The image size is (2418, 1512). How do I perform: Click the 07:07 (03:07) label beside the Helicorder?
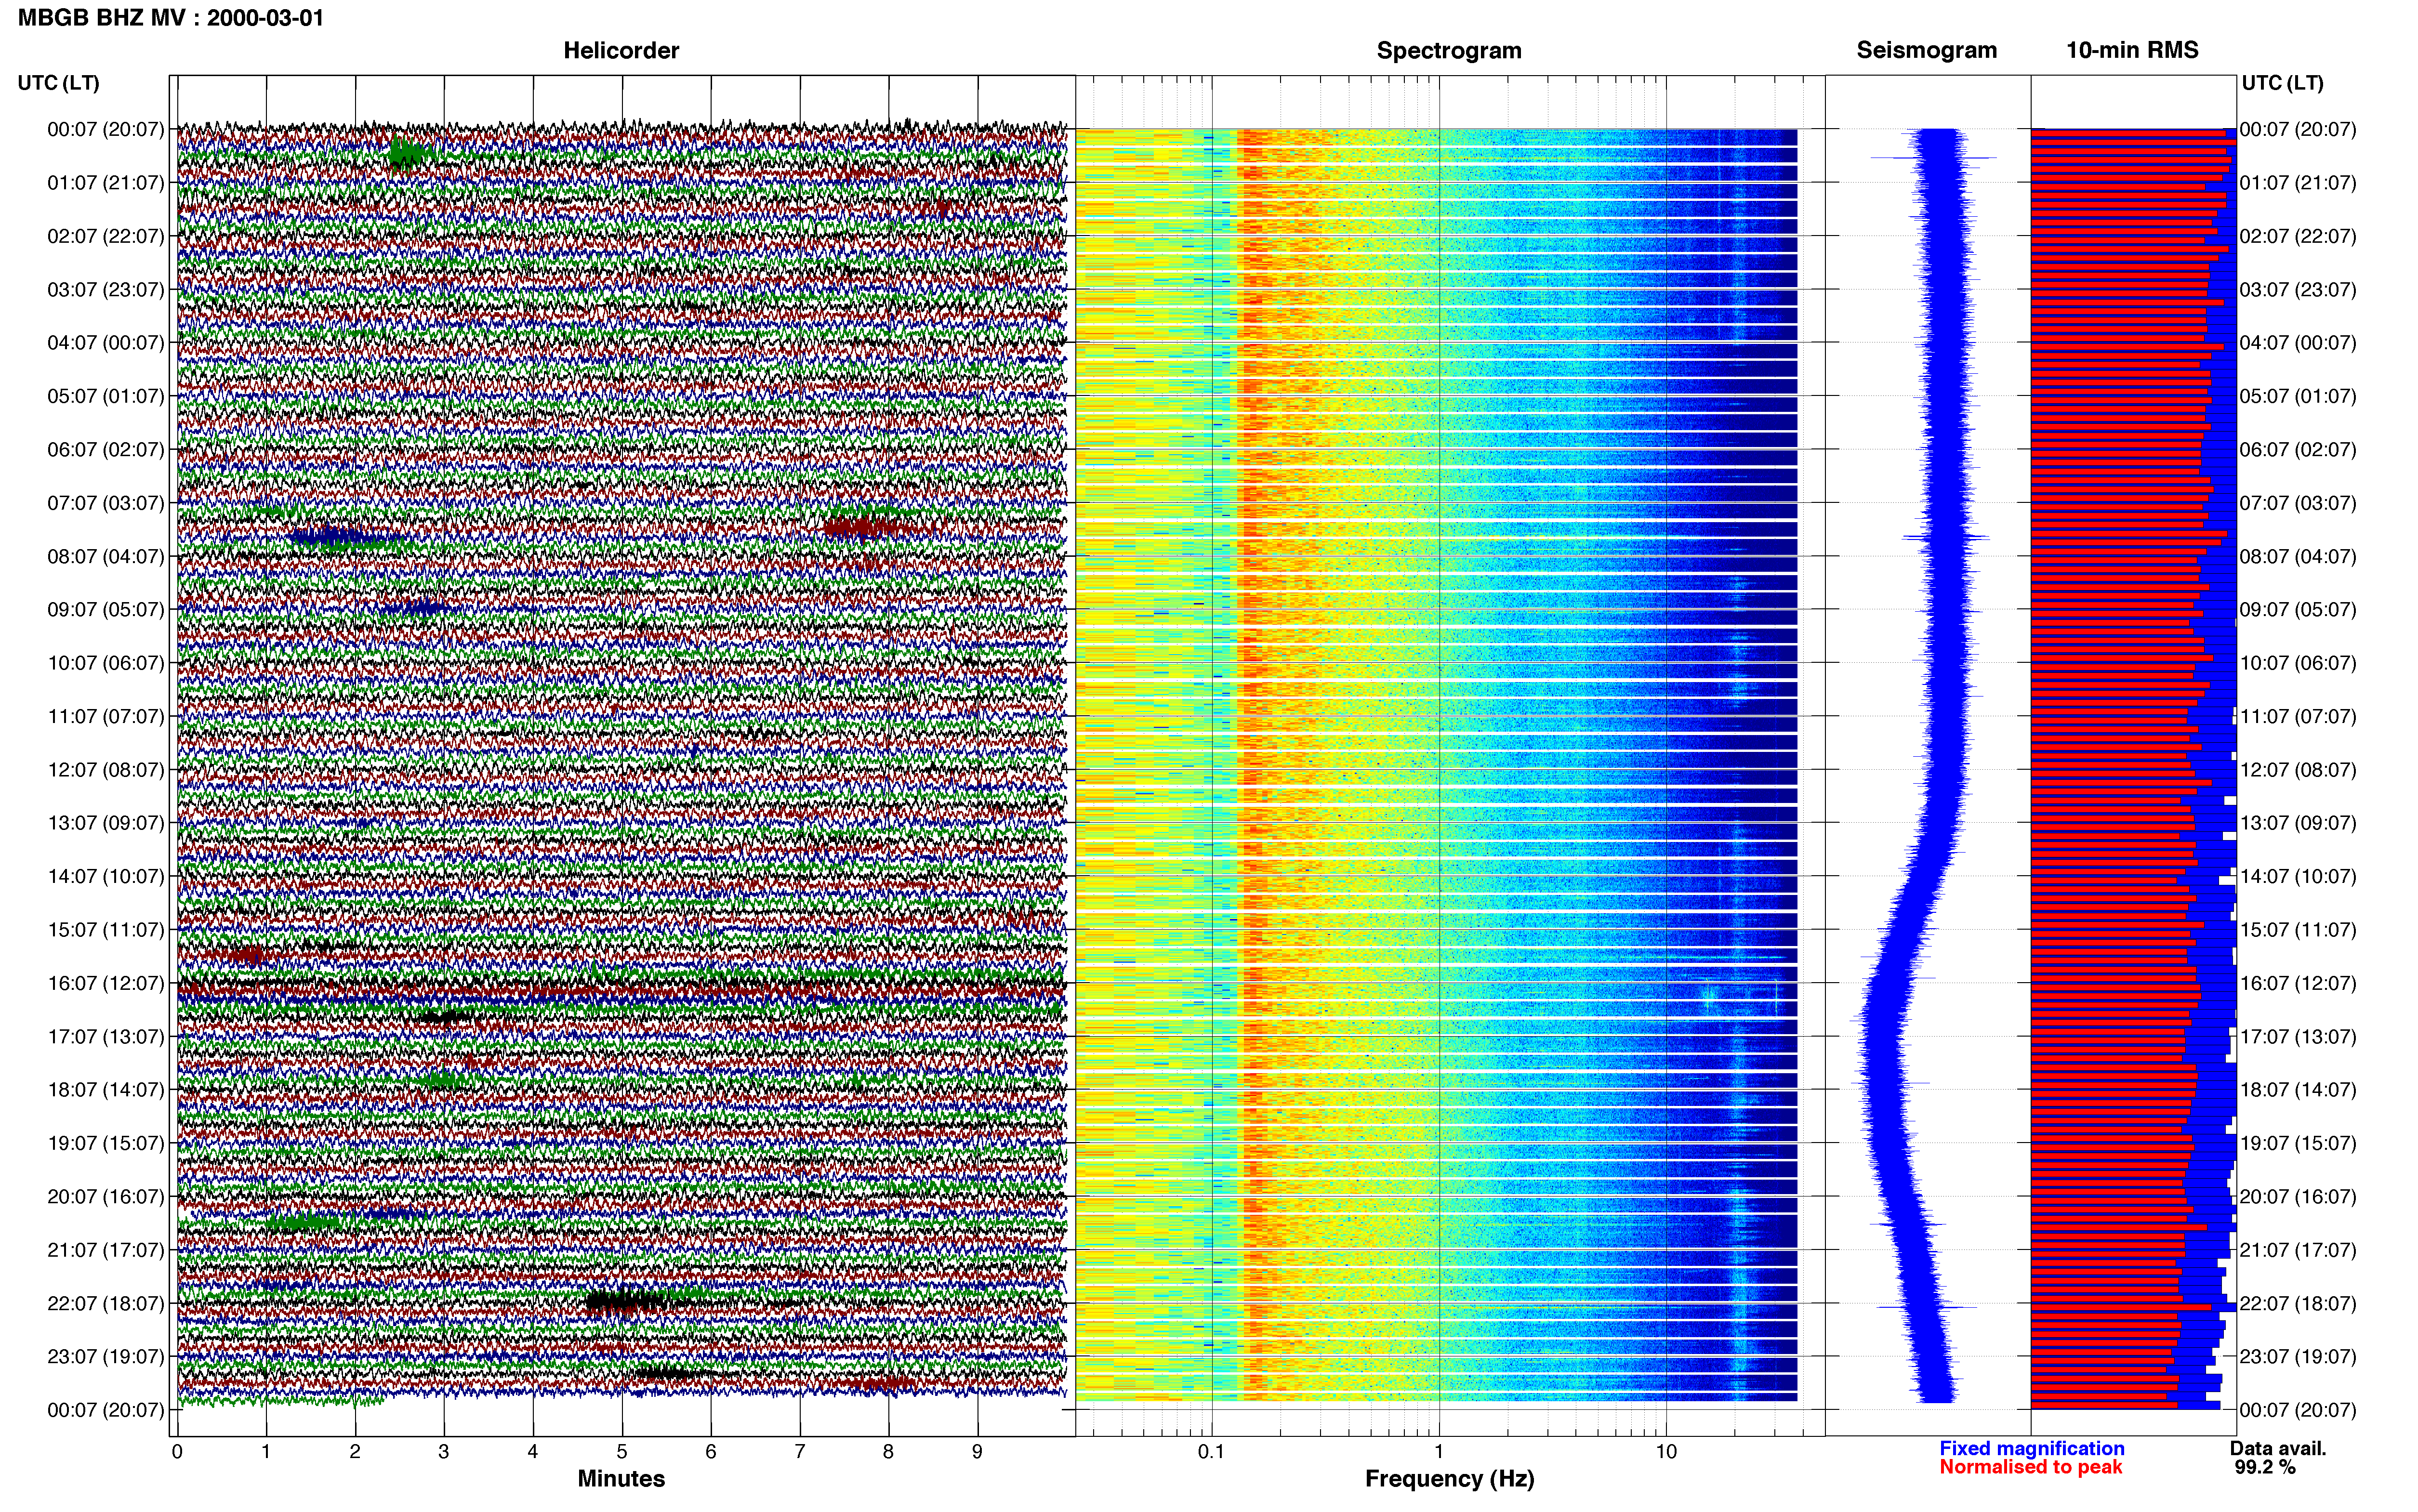point(105,503)
